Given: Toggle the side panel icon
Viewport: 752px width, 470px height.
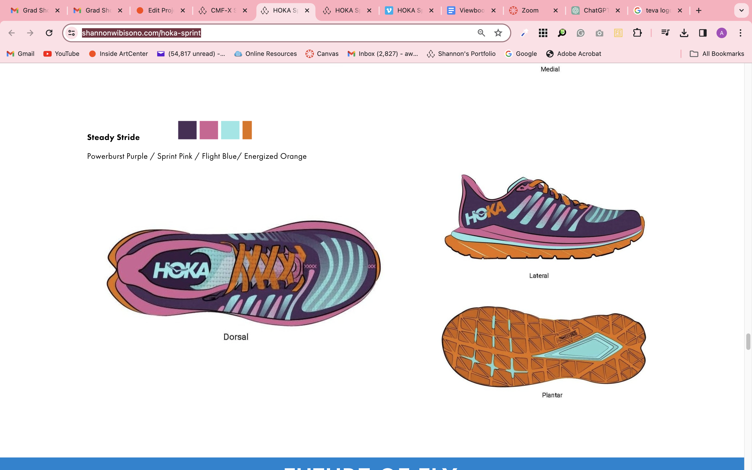Looking at the screenshot, I should pyautogui.click(x=703, y=33).
